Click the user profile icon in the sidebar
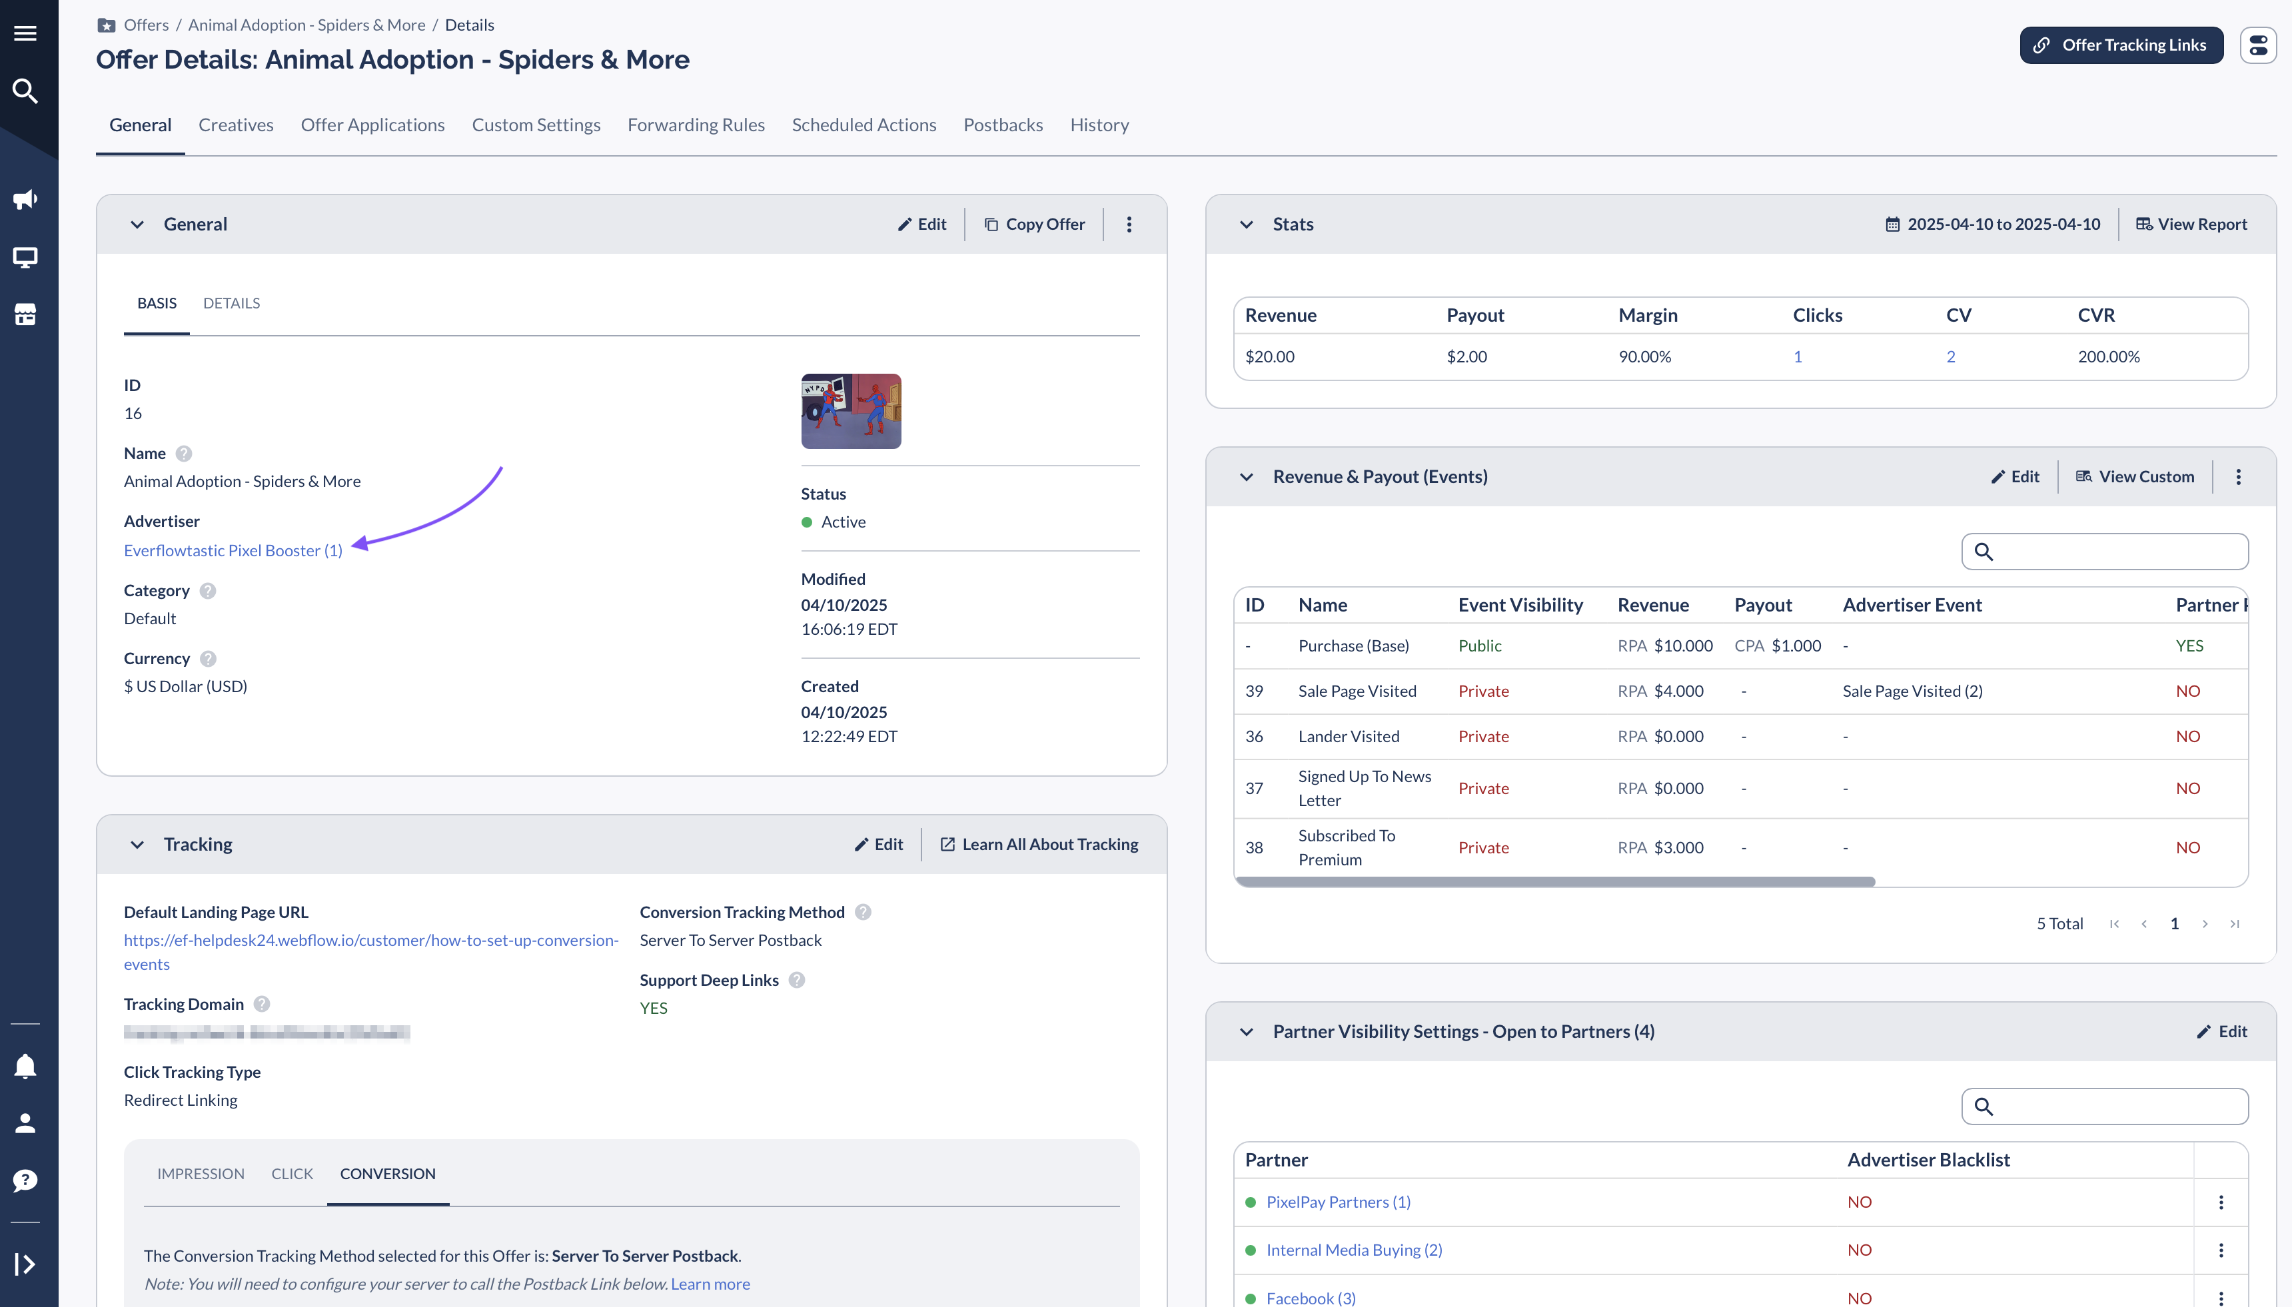Image resolution: width=2292 pixels, height=1307 pixels. click(x=25, y=1123)
